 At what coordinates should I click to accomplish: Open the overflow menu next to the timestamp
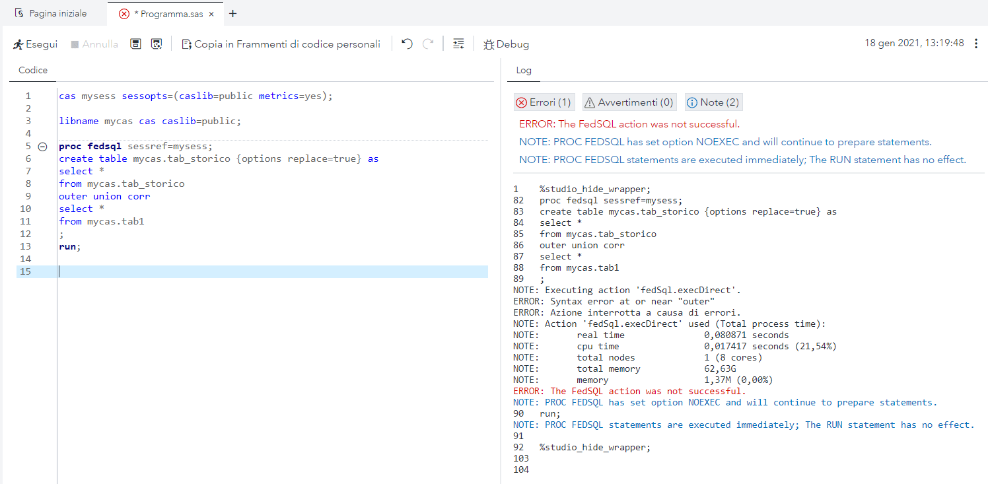coord(977,43)
